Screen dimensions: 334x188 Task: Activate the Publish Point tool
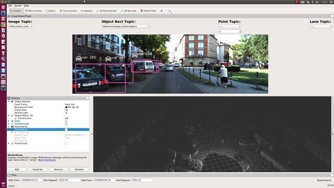(x=148, y=10)
